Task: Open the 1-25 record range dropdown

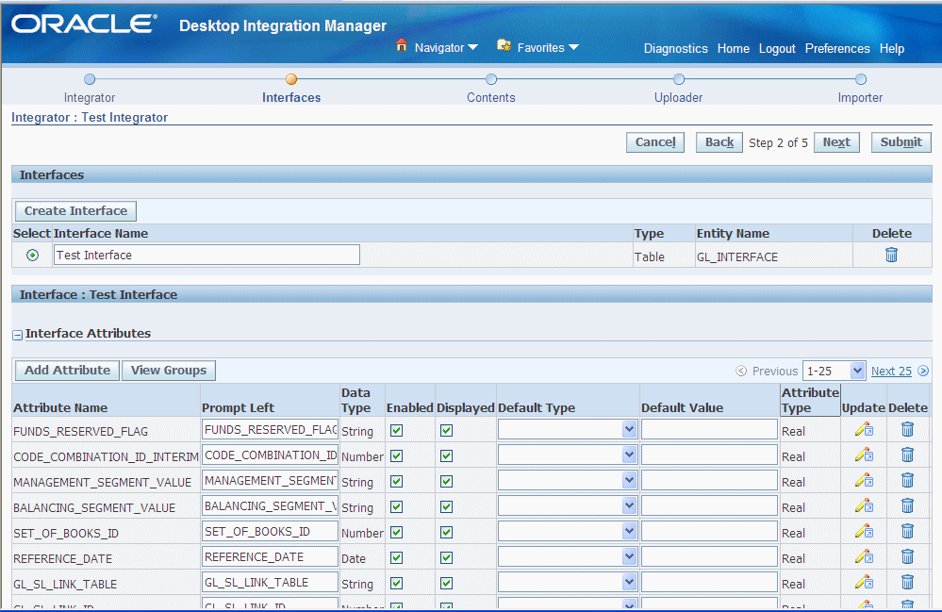Action: 834,371
